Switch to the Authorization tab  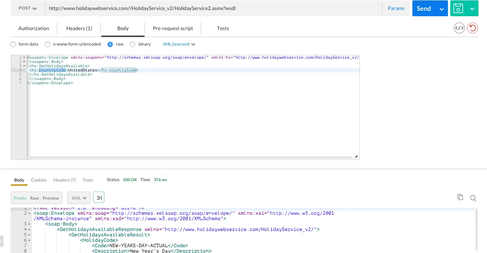pos(34,28)
